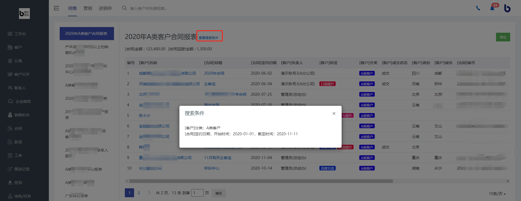Open the 10条/页 page size dropdown
521x201 pixels.
coord(497,194)
